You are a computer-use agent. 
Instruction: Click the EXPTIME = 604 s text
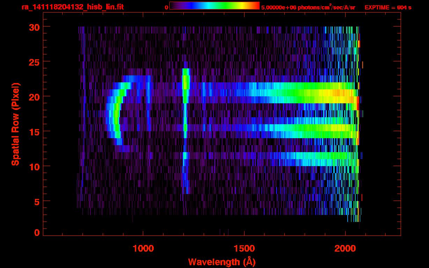(388, 7)
